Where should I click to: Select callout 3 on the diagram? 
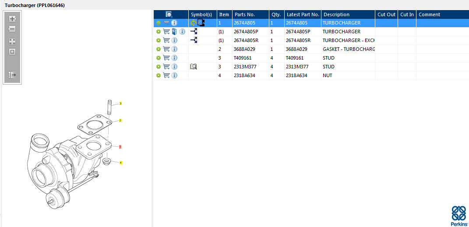[120, 103]
